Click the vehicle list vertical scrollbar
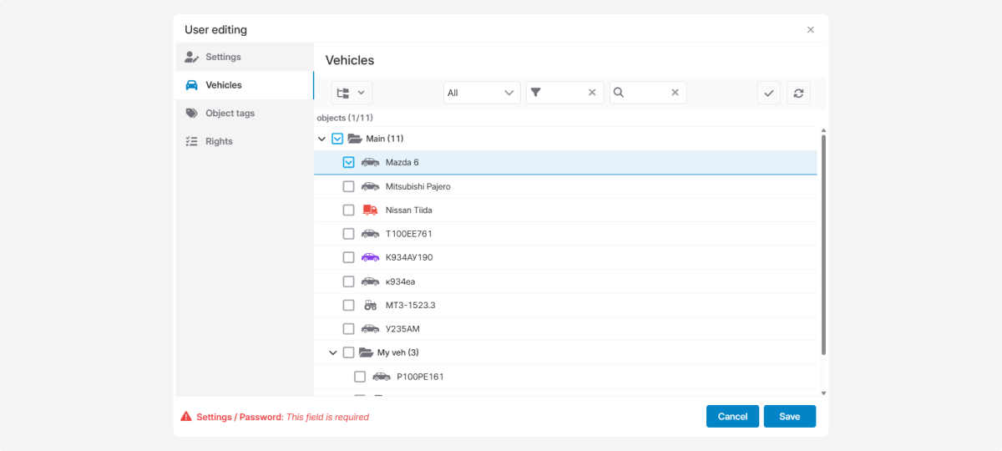 tap(823, 242)
